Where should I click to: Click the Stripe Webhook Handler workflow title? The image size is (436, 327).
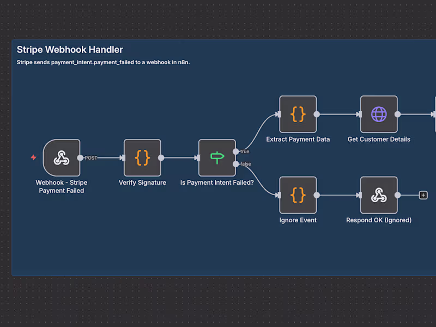pyautogui.click(x=70, y=50)
